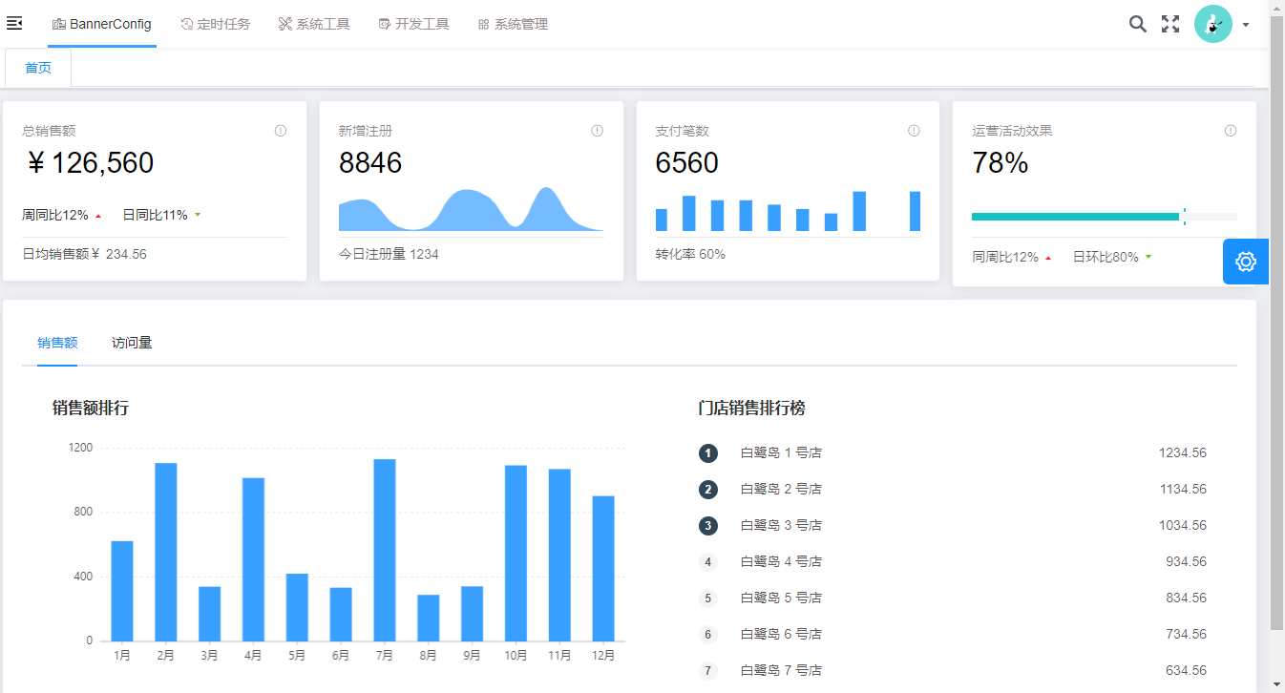Open the 系统管理 menu
Image resolution: width=1285 pixels, height=693 pixels.
coord(513,24)
